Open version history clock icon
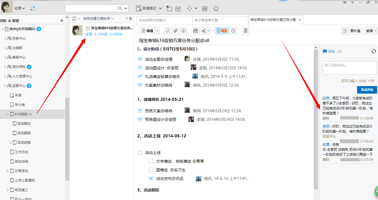Viewport: 378px width, 200px height. point(233,31)
